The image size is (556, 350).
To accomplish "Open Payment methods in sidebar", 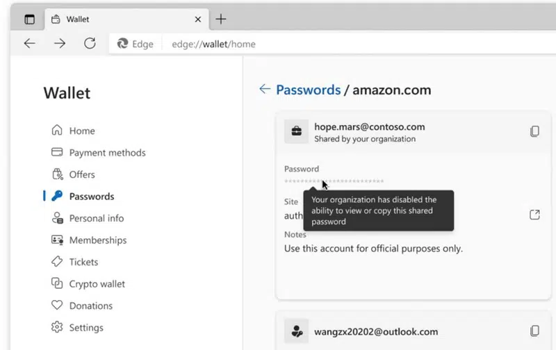I will (x=107, y=153).
